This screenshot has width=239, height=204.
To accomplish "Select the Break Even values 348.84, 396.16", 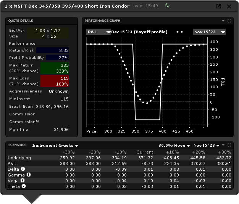I will (52, 107).
